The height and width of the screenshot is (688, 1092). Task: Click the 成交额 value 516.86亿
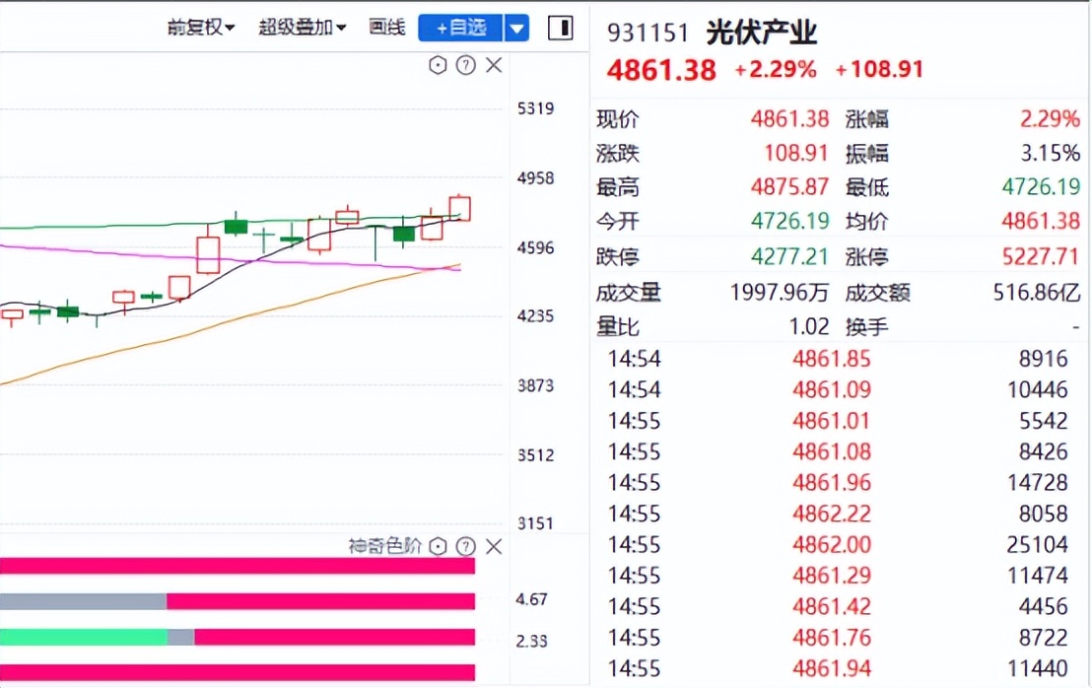click(1036, 293)
